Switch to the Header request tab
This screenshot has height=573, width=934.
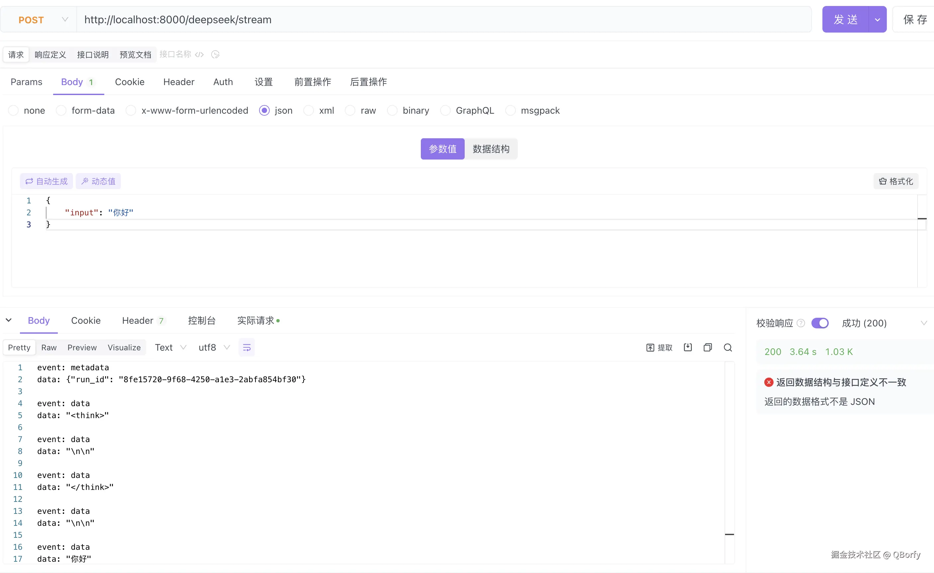point(179,82)
